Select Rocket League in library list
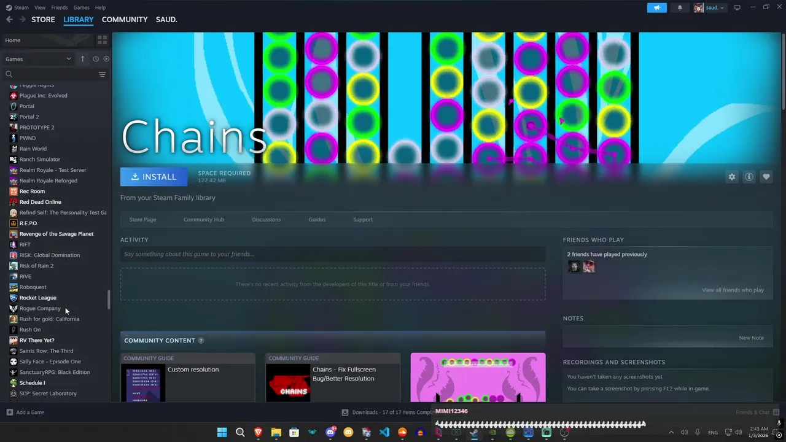Image resolution: width=786 pixels, height=442 pixels. point(37,298)
